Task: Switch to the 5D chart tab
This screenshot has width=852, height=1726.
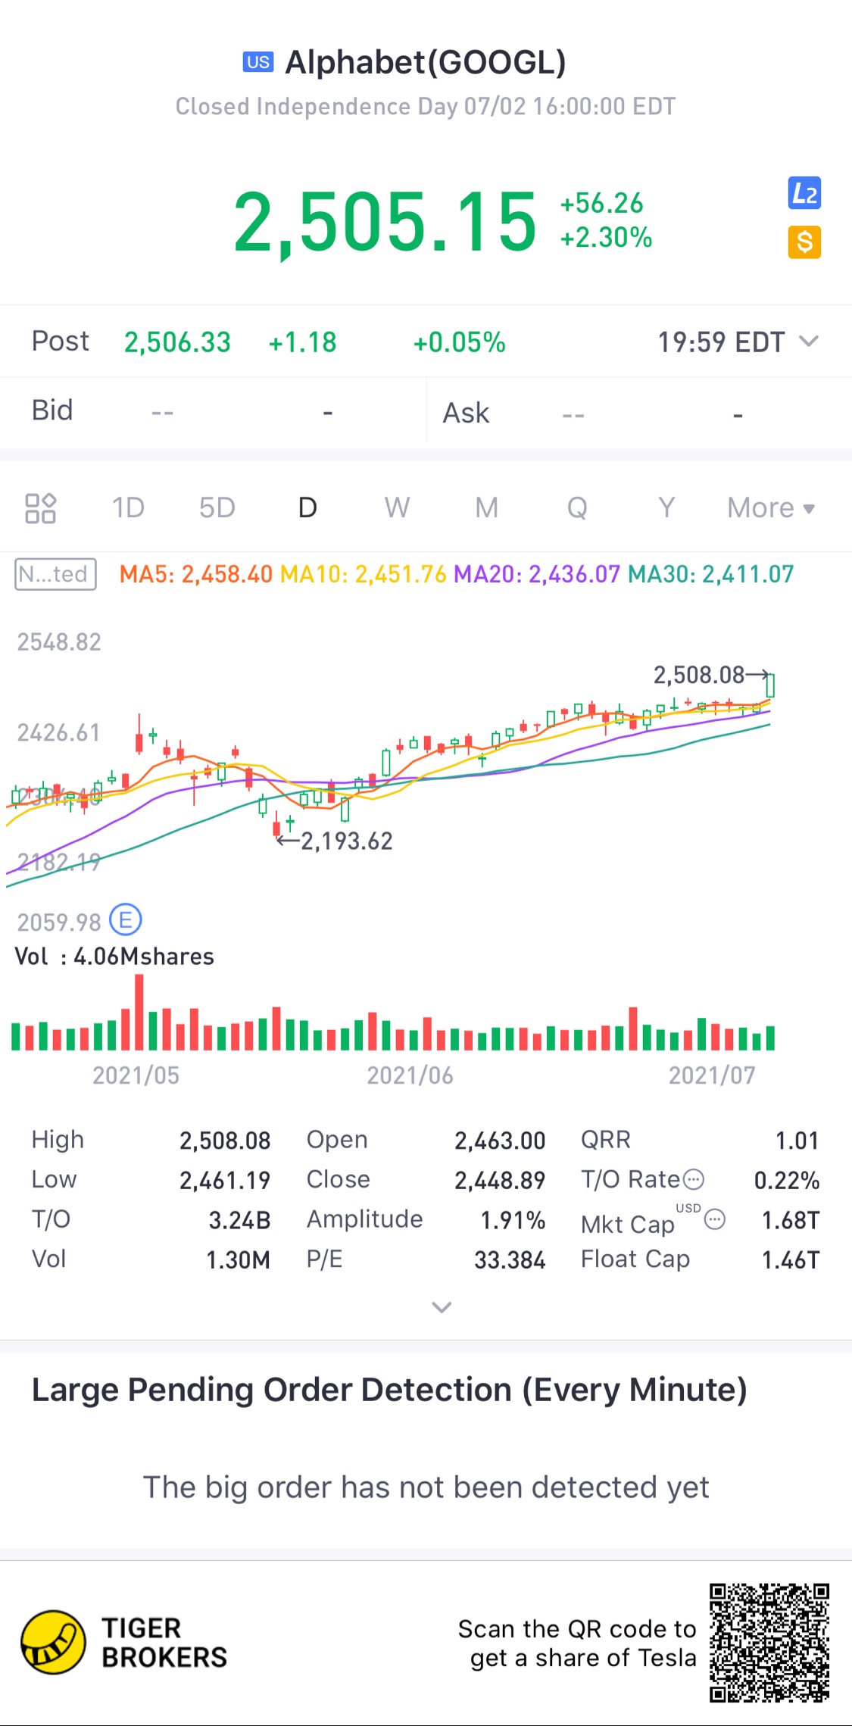Action: [217, 508]
